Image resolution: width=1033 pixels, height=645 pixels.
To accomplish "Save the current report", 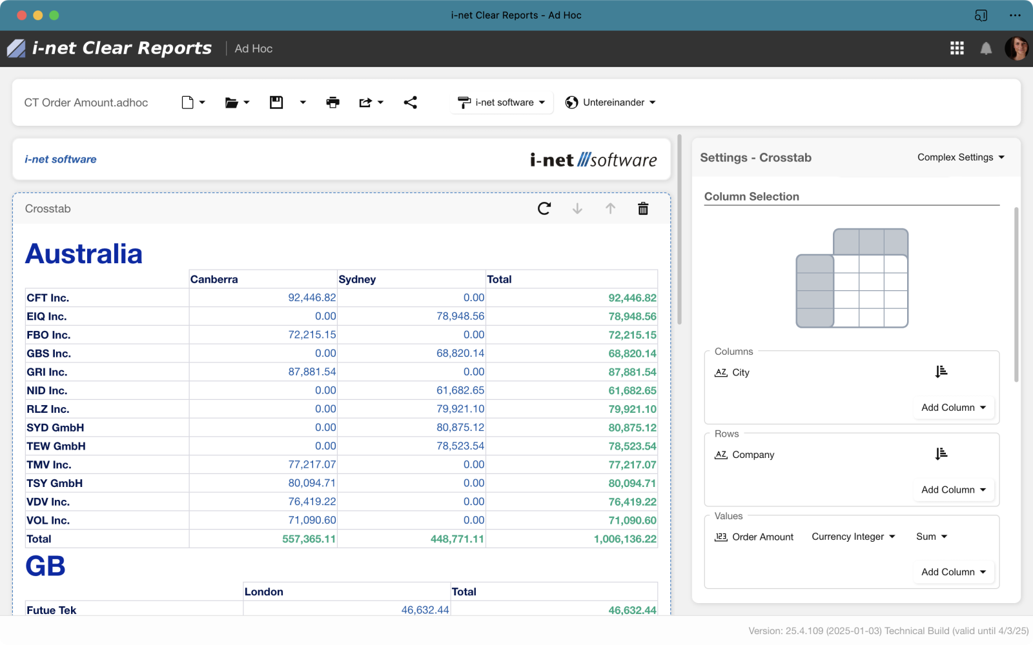I will (276, 102).
